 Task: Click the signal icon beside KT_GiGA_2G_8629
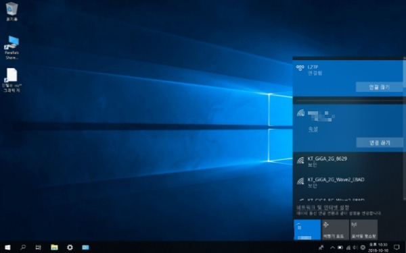(300, 161)
